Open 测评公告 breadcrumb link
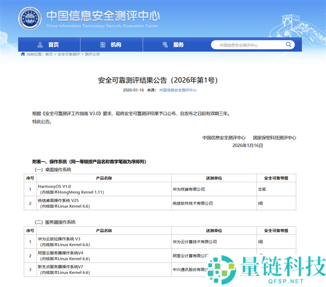This screenshot has height=287, width=326. pos(92,54)
